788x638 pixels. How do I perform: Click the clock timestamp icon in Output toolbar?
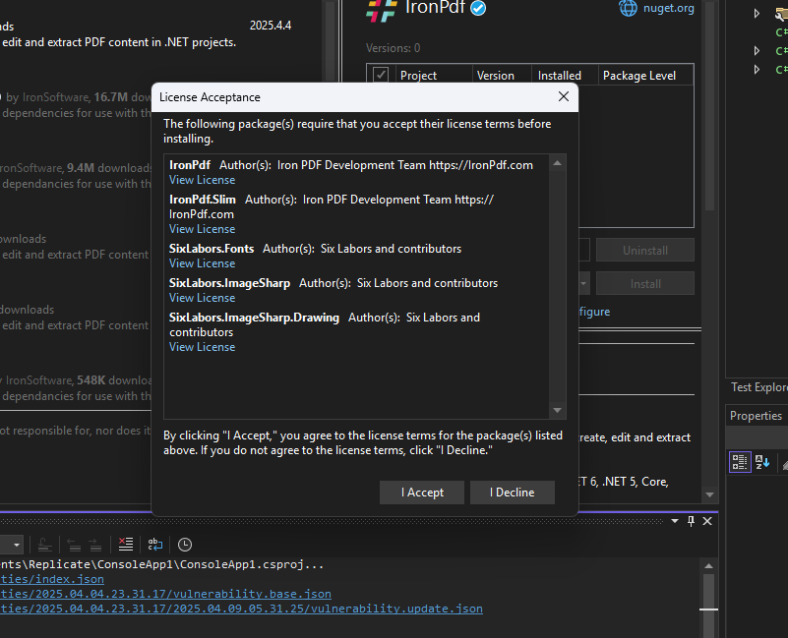185,545
